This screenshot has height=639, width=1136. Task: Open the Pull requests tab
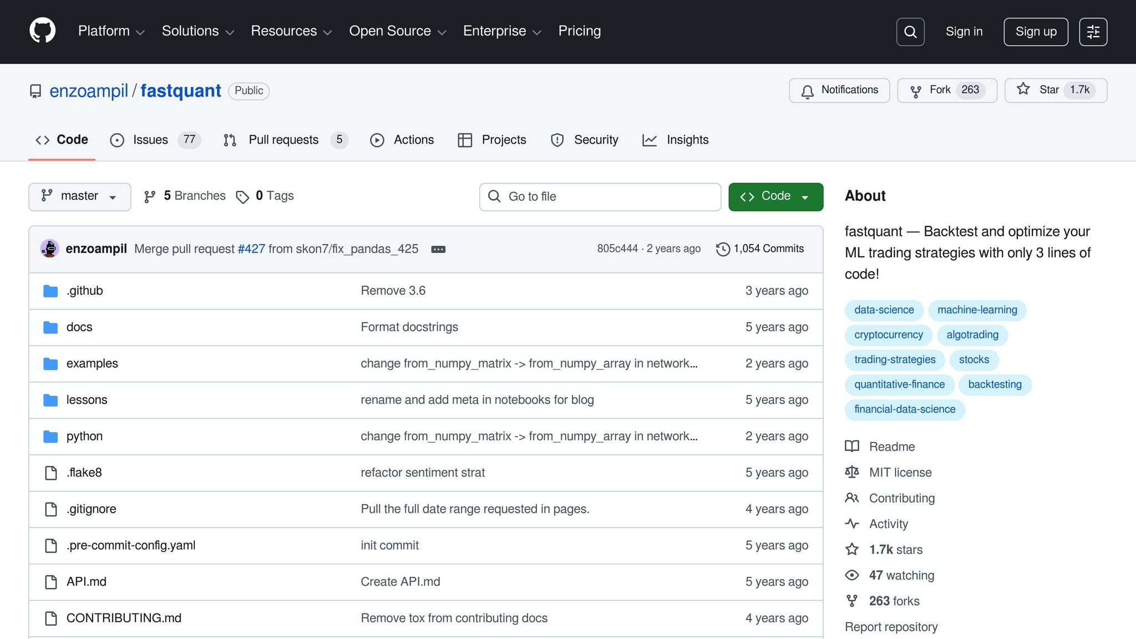(283, 140)
